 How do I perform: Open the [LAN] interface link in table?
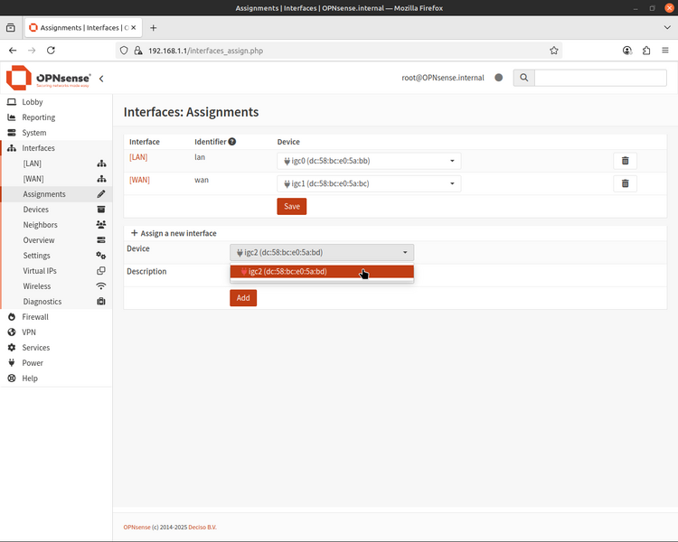[138, 157]
